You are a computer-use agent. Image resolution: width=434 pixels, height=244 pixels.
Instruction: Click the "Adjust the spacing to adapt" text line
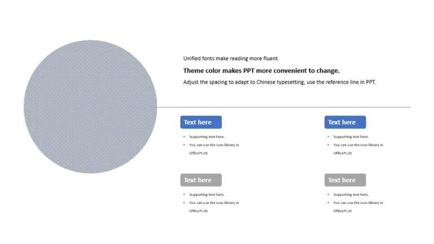point(279,82)
